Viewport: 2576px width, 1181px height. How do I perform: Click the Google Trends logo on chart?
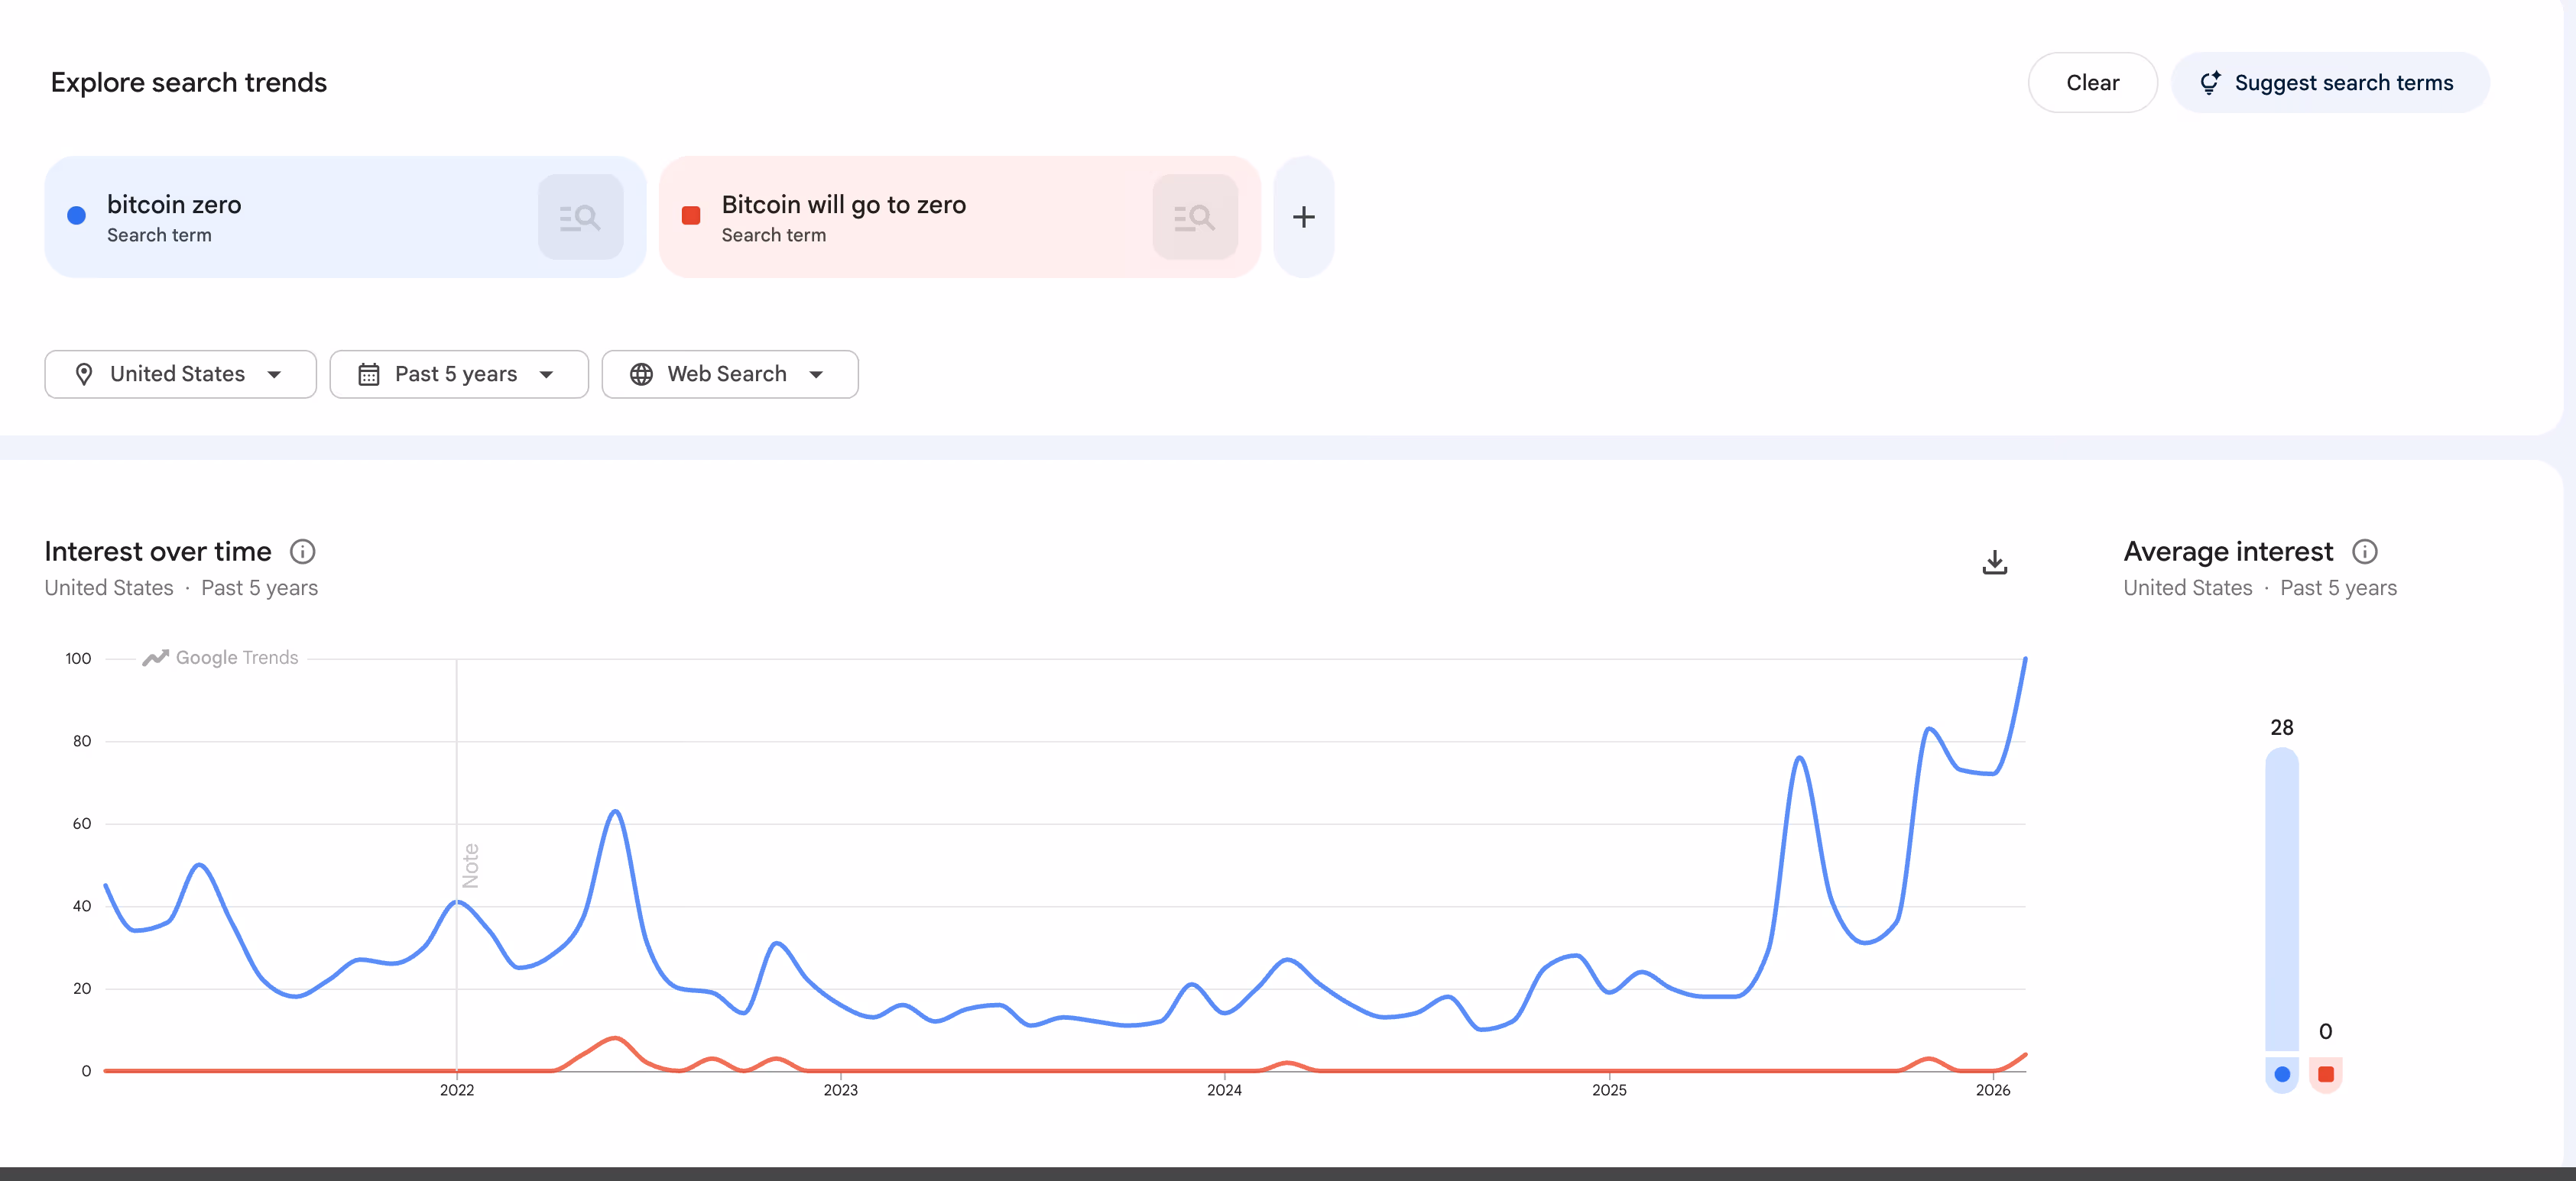click(220, 658)
